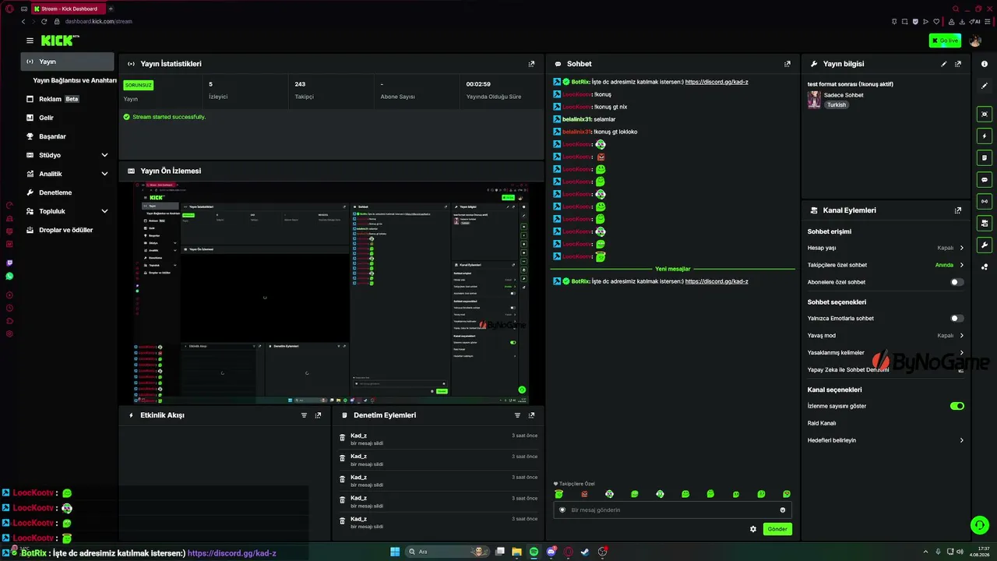Click username belalinix31 in selamlar message

click(577, 119)
